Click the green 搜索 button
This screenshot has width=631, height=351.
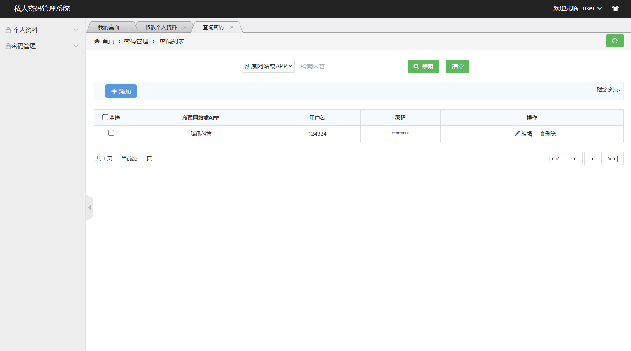pos(423,67)
